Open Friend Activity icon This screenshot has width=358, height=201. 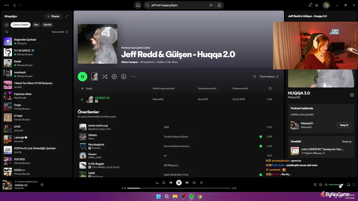point(317,5)
